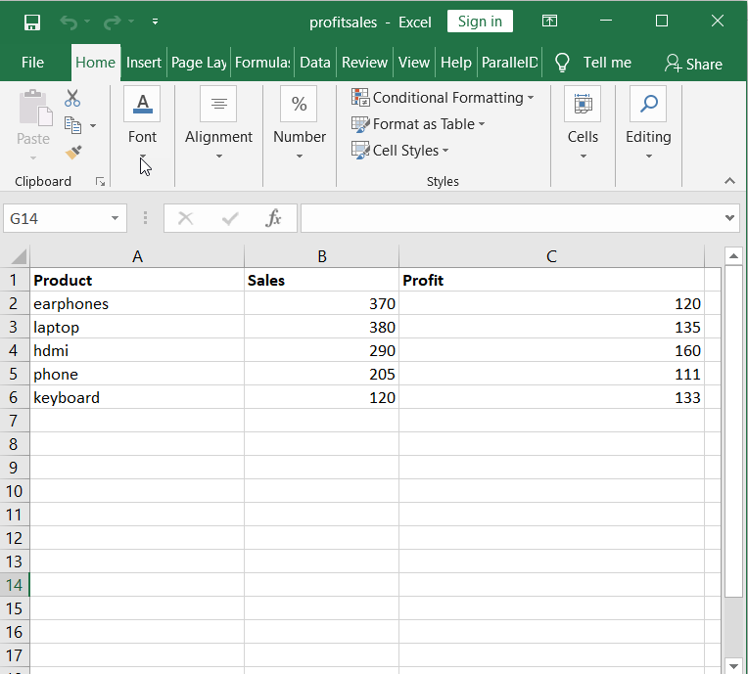Screen dimensions: 748x674
Task: Open the Format as Table menu
Action: [418, 124]
